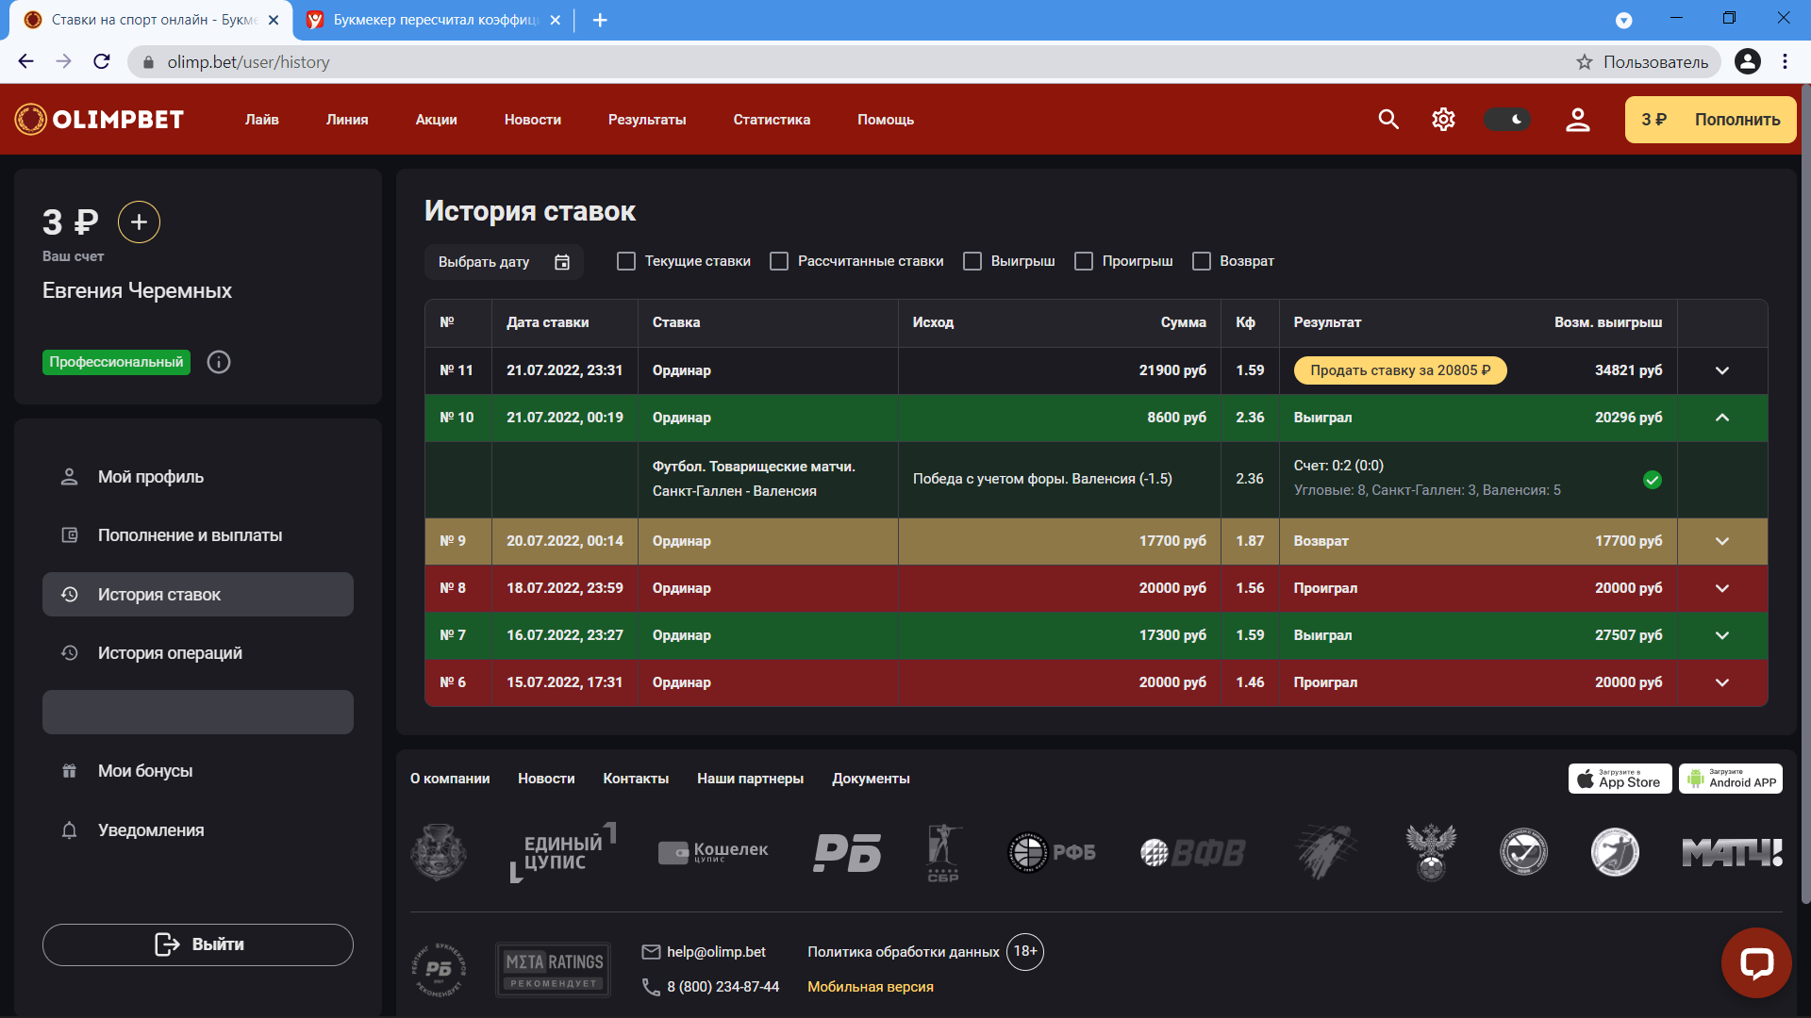Click Продать ставку за 20805 ₽ button

[x=1400, y=370]
